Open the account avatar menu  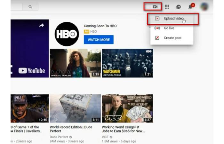204,7
